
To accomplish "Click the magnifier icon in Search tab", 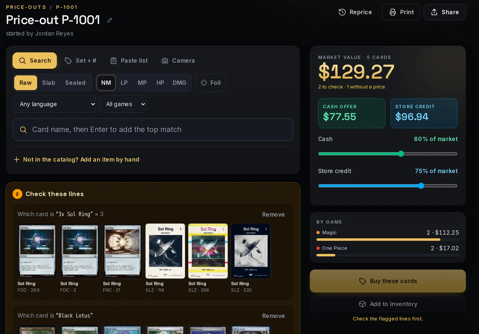I will (x=22, y=60).
